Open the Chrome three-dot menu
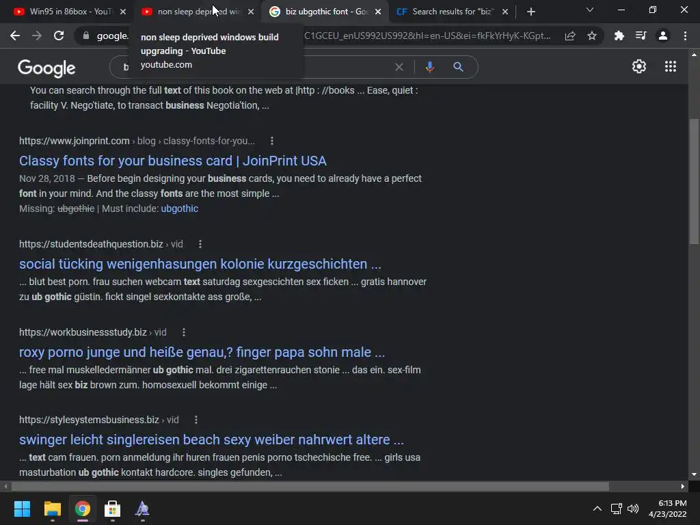Viewport: 700px width, 525px height. coord(685,36)
